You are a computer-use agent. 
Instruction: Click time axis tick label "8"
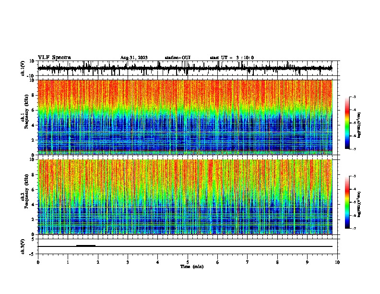pyautogui.click(x=277, y=262)
